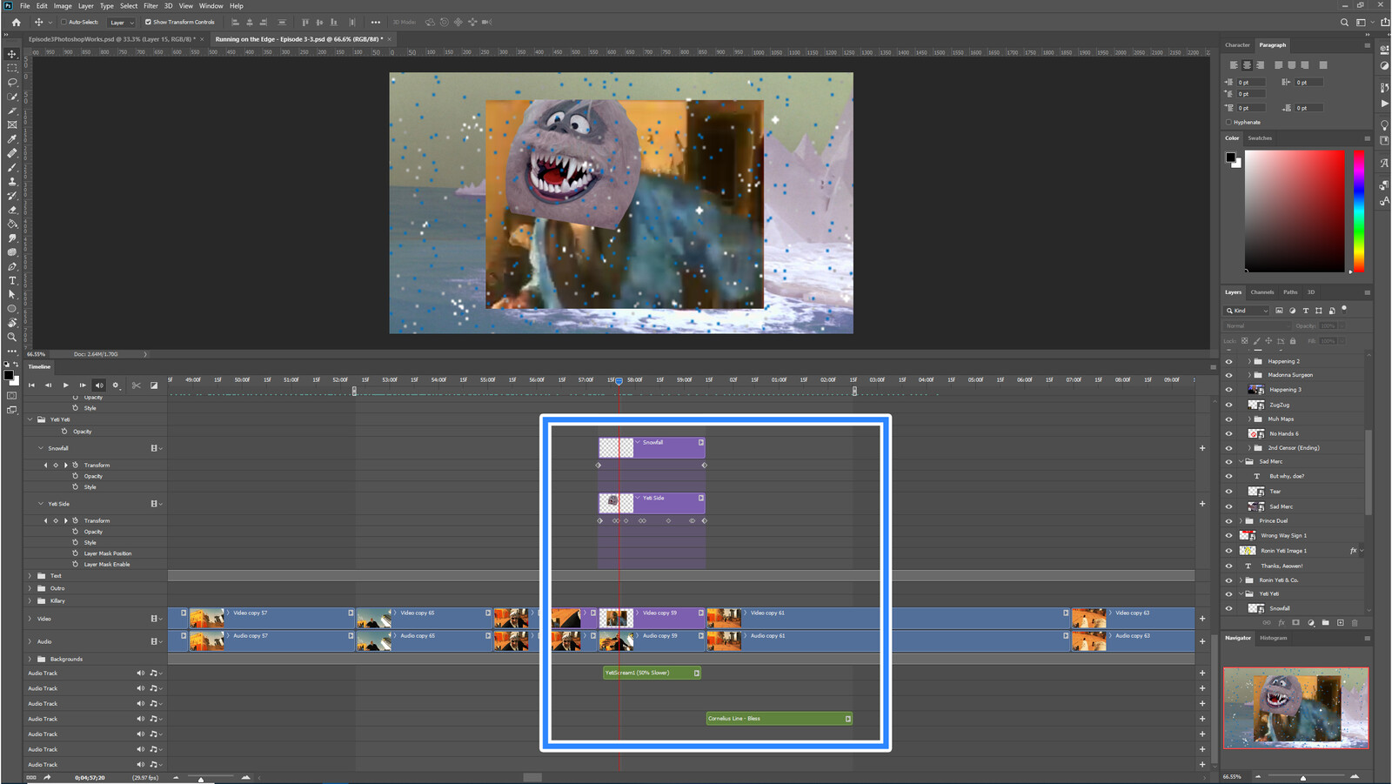Center-align the paragraph text

[x=1247, y=65]
